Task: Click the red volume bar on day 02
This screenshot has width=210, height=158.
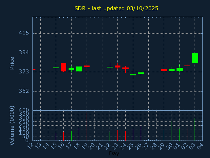Action: click(x=187, y=134)
